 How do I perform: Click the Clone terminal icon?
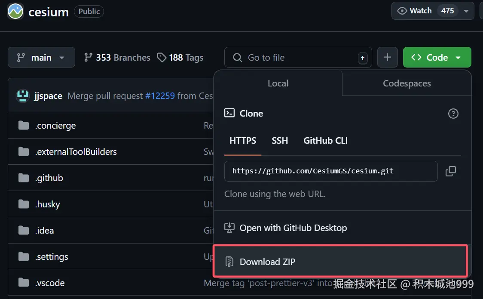pyautogui.click(x=229, y=113)
